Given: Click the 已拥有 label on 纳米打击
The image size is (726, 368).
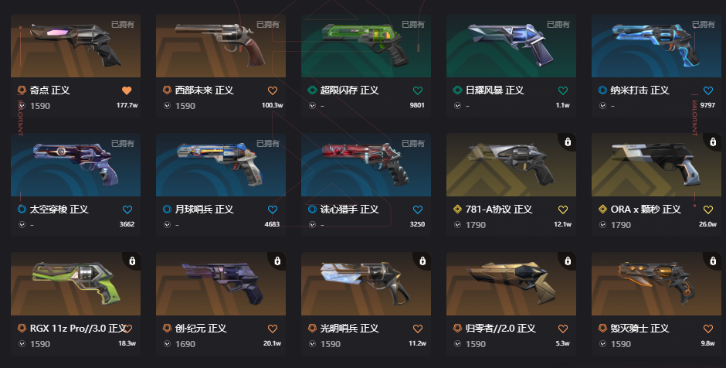Looking at the screenshot, I should (703, 24).
